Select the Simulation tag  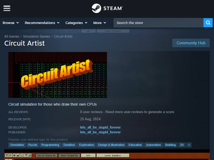pos(17,145)
